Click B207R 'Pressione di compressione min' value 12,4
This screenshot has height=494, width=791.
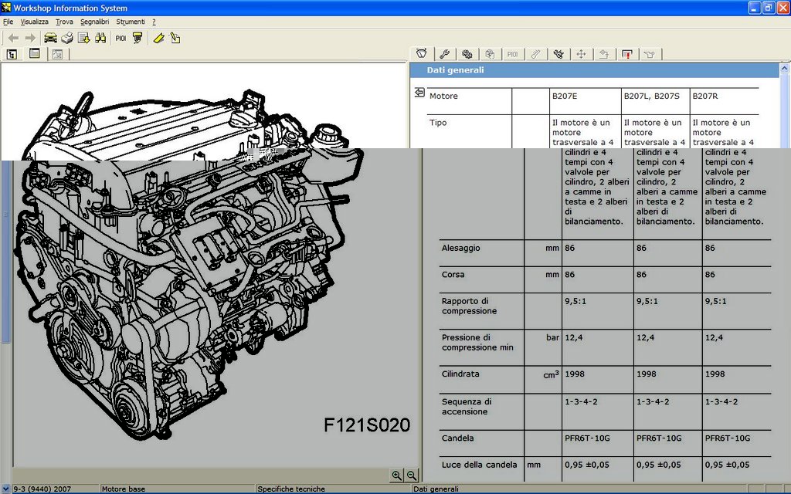pos(714,338)
